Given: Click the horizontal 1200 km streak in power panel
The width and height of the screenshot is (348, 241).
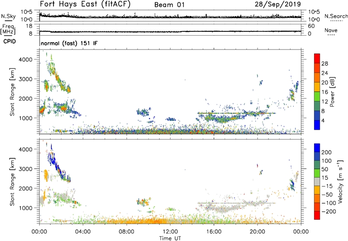Looking at the screenshot, I should click(x=236, y=114).
